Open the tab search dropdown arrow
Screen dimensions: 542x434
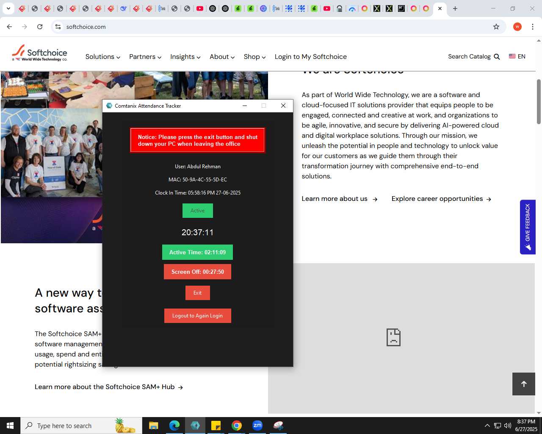(x=8, y=8)
